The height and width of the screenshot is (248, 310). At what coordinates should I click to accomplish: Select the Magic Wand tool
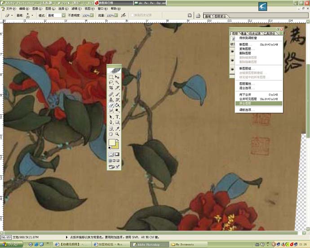pos(117,82)
